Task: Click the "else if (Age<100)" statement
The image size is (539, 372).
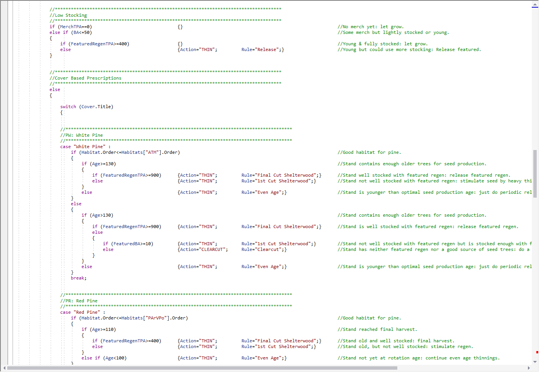Action: [x=104, y=358]
